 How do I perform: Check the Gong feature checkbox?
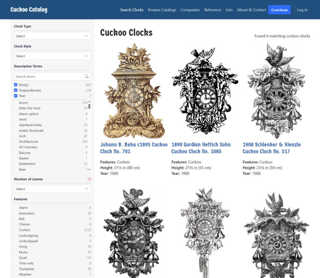pyautogui.click(x=16, y=247)
